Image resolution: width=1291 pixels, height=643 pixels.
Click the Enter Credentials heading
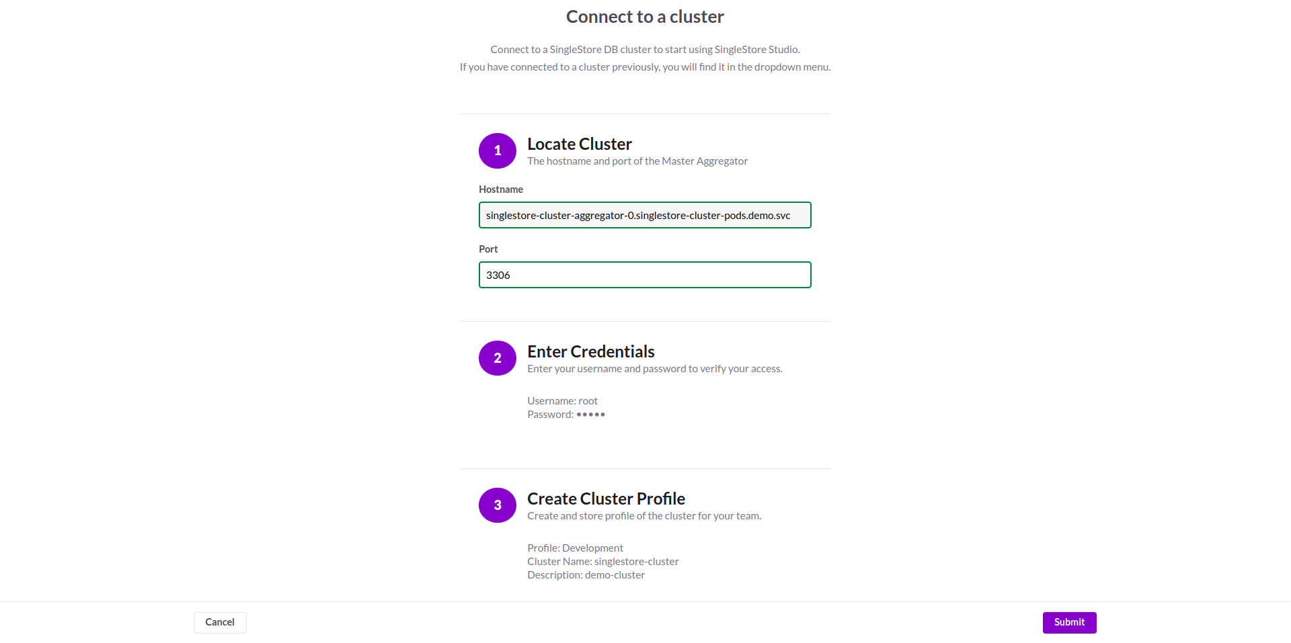[x=590, y=351]
